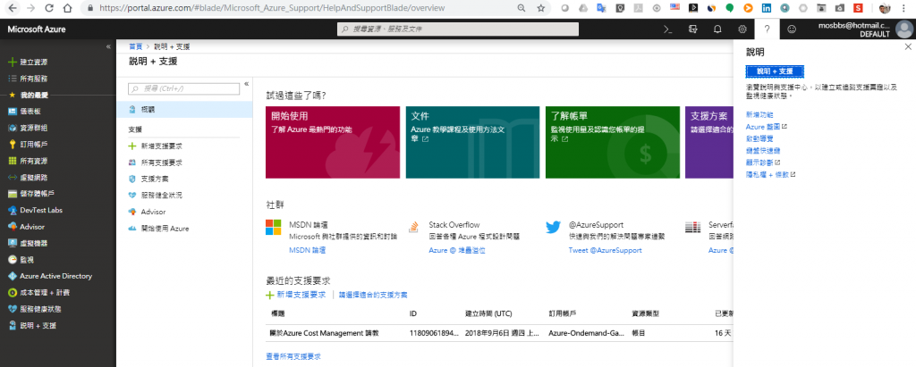This screenshot has width=916, height=367.
Task: Close the 說明 help panel
Action: tap(908, 46)
